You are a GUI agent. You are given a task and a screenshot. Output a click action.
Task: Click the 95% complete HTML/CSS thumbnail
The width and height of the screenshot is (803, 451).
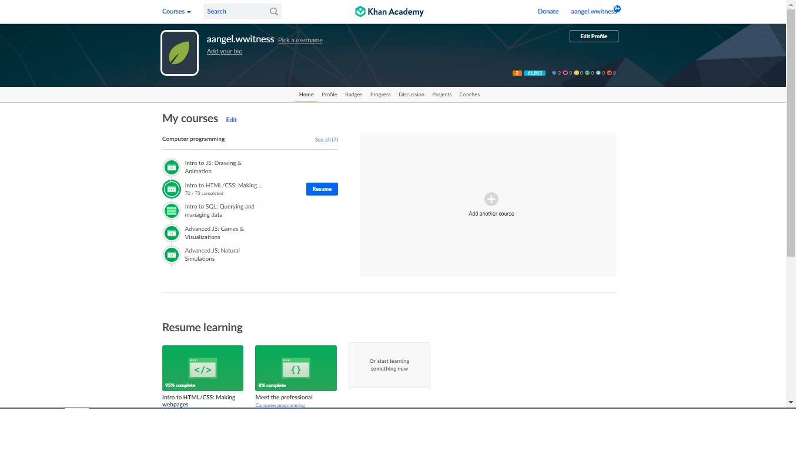203,368
